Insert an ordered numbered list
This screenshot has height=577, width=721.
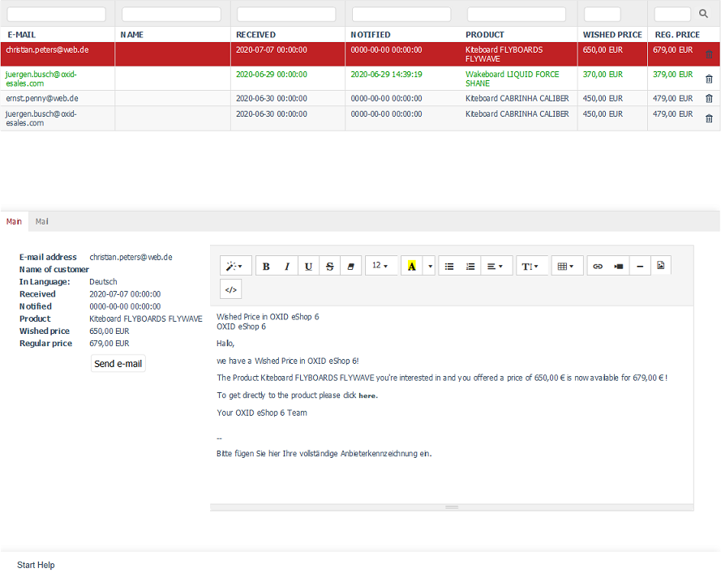(x=470, y=266)
